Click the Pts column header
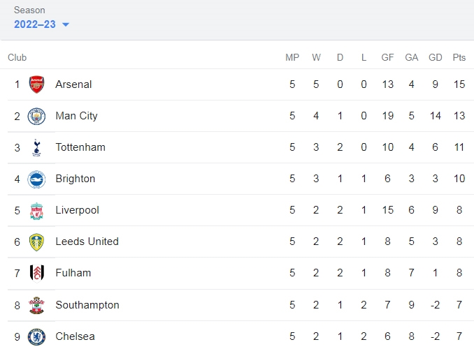Viewport: 474px width, 349px height. point(459,57)
